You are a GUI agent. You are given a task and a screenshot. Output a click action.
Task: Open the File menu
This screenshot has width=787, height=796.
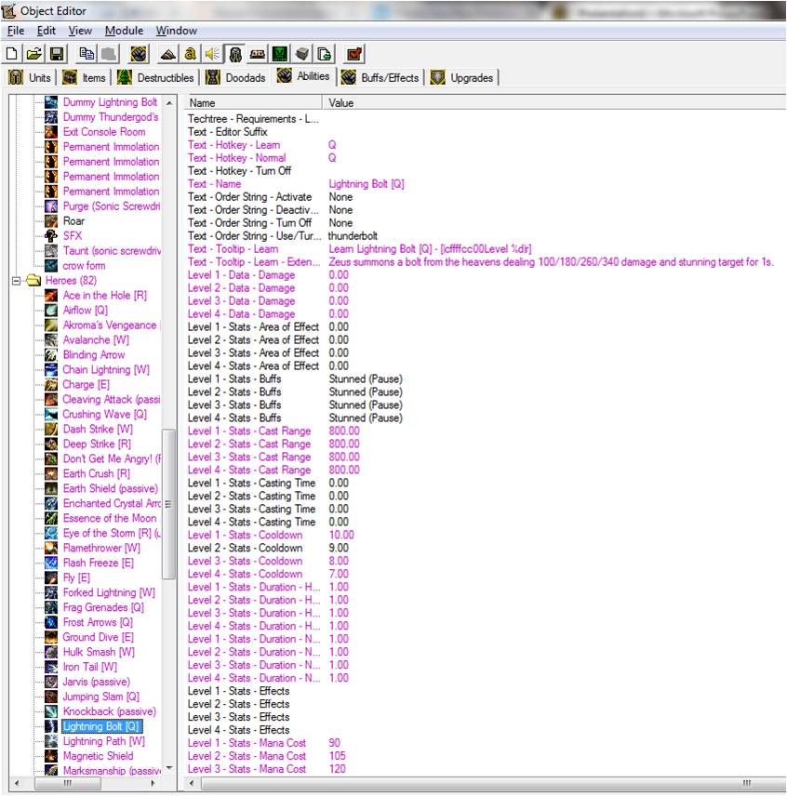pos(16,31)
